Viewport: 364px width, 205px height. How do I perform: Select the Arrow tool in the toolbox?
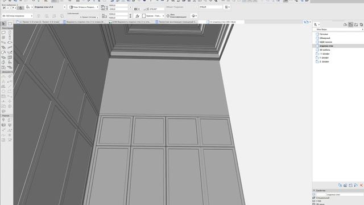(3, 24)
